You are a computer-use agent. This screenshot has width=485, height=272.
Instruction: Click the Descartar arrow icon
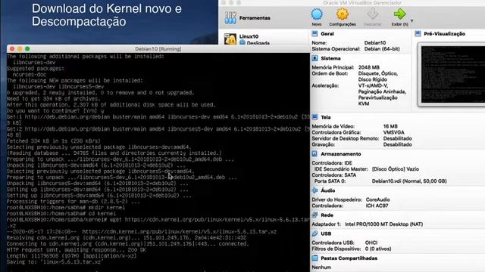(x=372, y=14)
